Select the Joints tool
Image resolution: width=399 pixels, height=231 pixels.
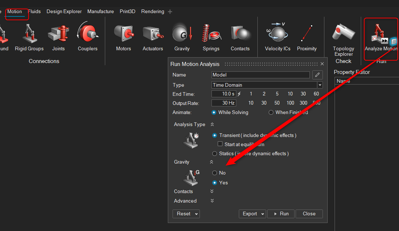coord(58,38)
